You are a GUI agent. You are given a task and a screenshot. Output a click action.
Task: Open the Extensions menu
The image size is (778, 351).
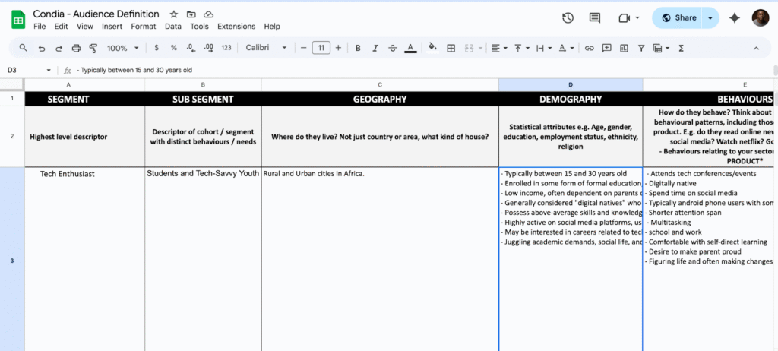point(236,27)
